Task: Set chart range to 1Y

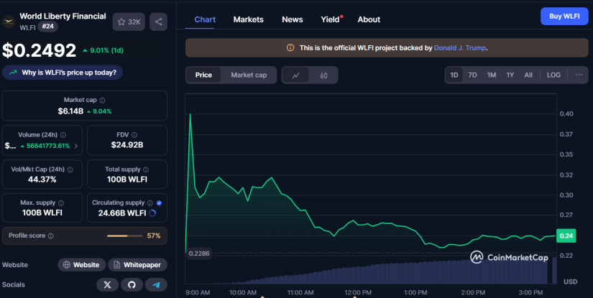Action: [510, 75]
